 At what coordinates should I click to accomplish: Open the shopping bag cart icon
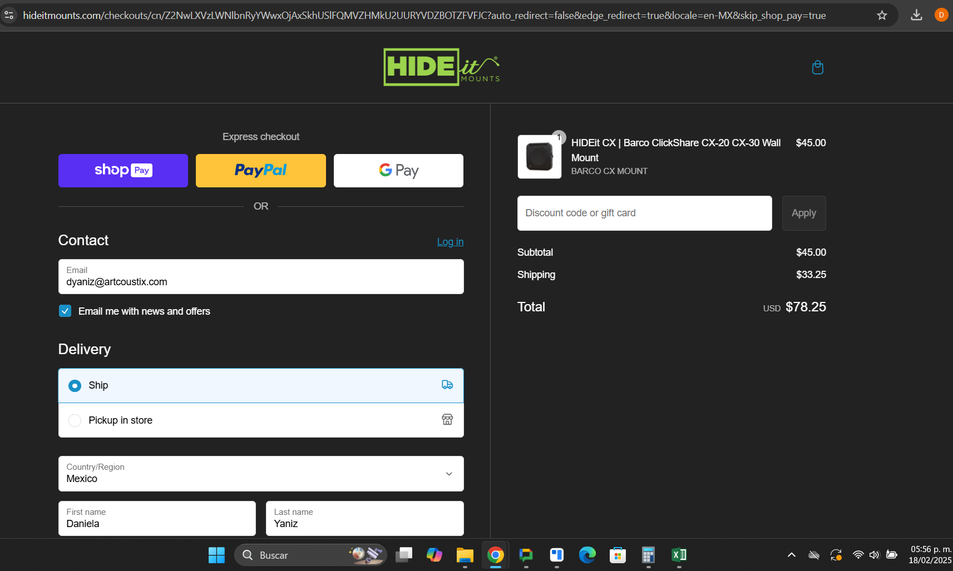[x=817, y=67]
